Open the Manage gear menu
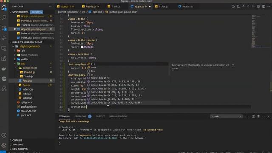 4,145
